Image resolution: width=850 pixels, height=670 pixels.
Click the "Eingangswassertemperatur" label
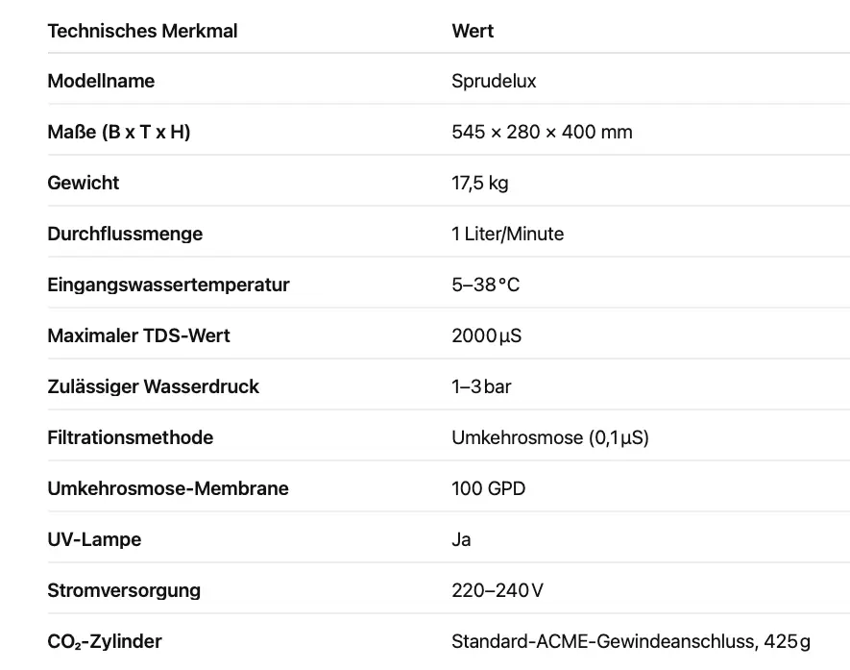click(x=168, y=285)
